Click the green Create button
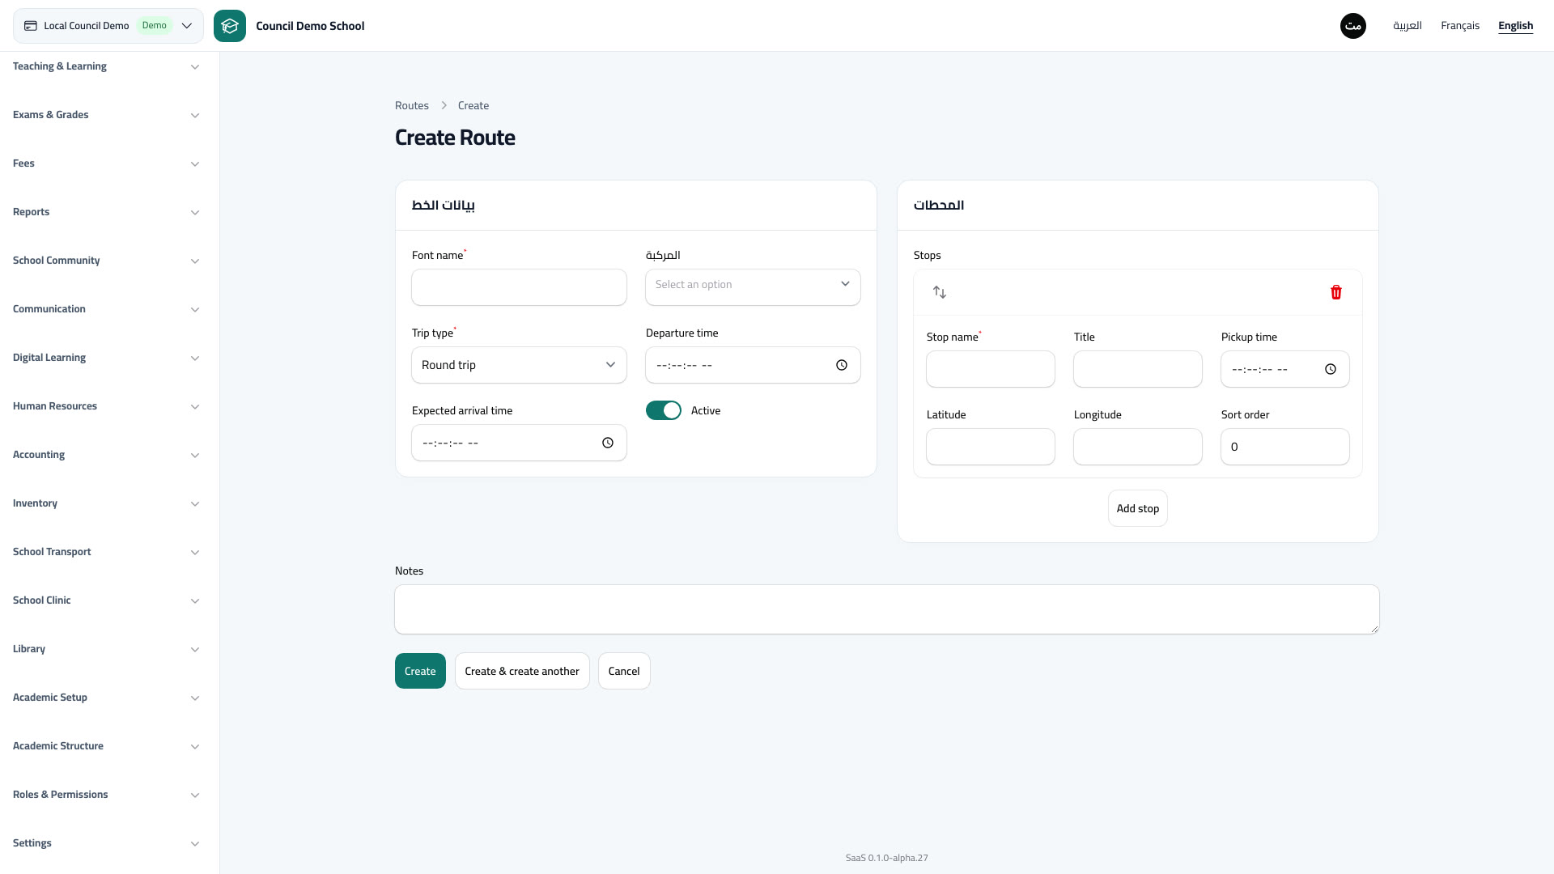Screen dimensions: 1554x874 [420, 671]
